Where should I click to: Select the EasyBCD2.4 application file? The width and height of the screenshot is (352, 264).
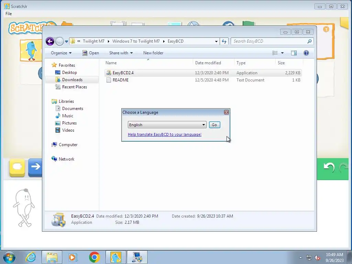pyautogui.click(x=203, y=73)
